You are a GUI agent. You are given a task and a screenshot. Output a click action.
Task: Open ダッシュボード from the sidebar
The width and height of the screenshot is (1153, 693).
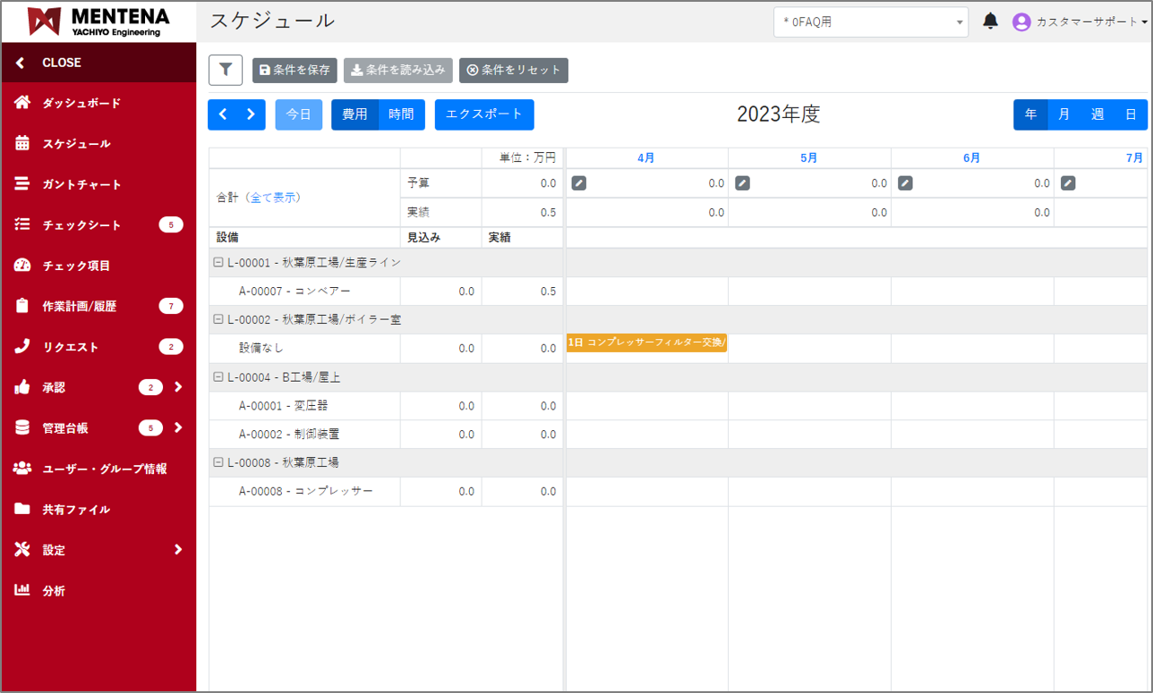[81, 103]
